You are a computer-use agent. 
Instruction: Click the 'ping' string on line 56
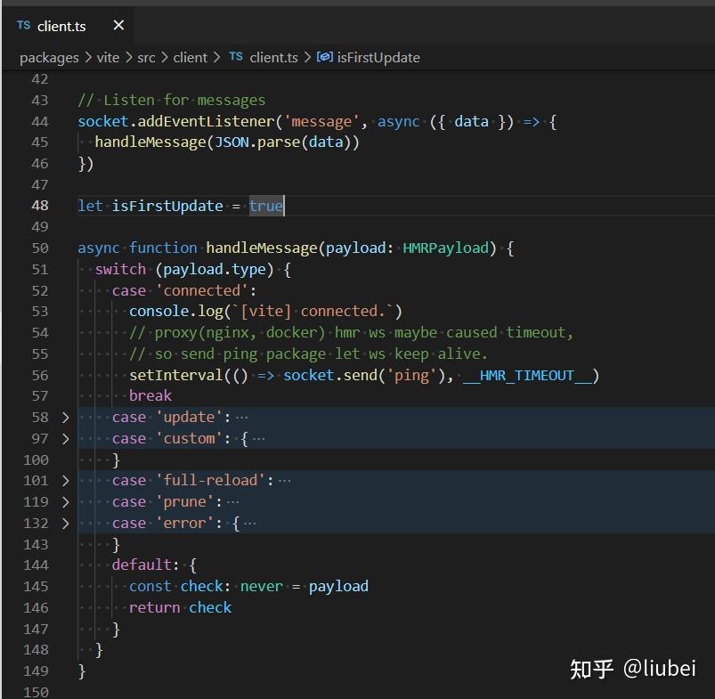pos(411,376)
